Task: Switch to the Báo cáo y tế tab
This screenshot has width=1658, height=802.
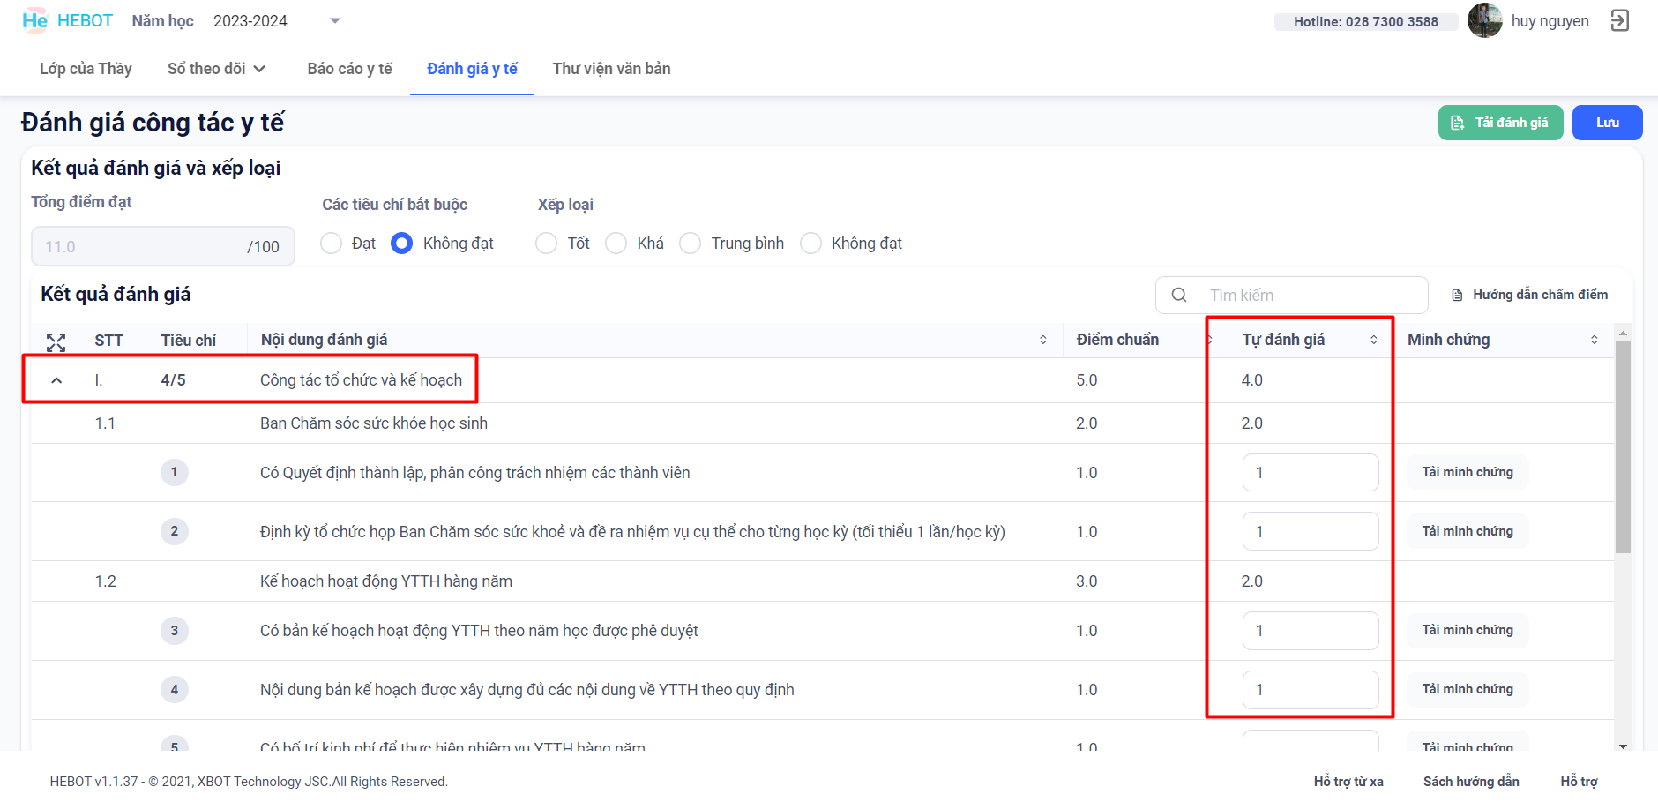Action: click(x=349, y=69)
